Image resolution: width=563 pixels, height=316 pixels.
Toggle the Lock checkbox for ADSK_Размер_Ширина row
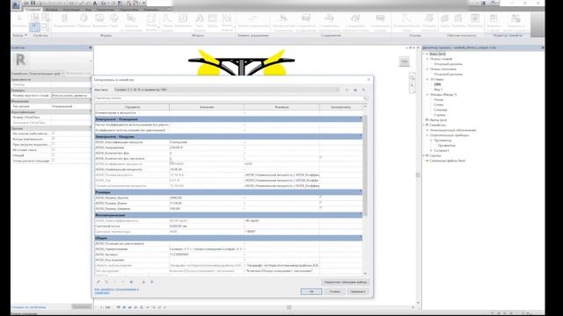coord(320,208)
